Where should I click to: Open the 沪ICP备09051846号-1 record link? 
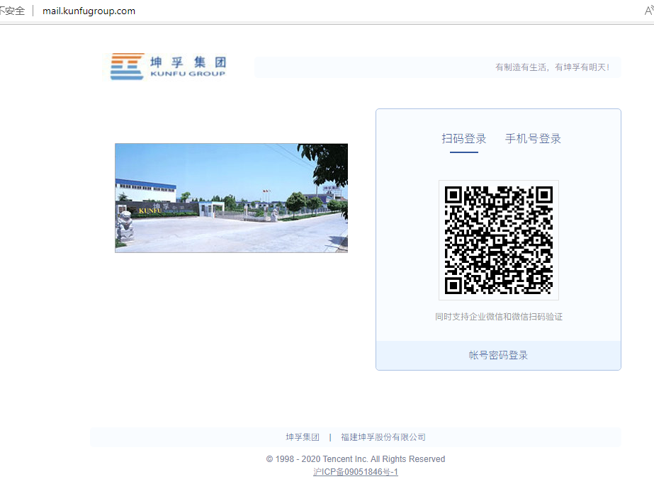click(x=355, y=472)
